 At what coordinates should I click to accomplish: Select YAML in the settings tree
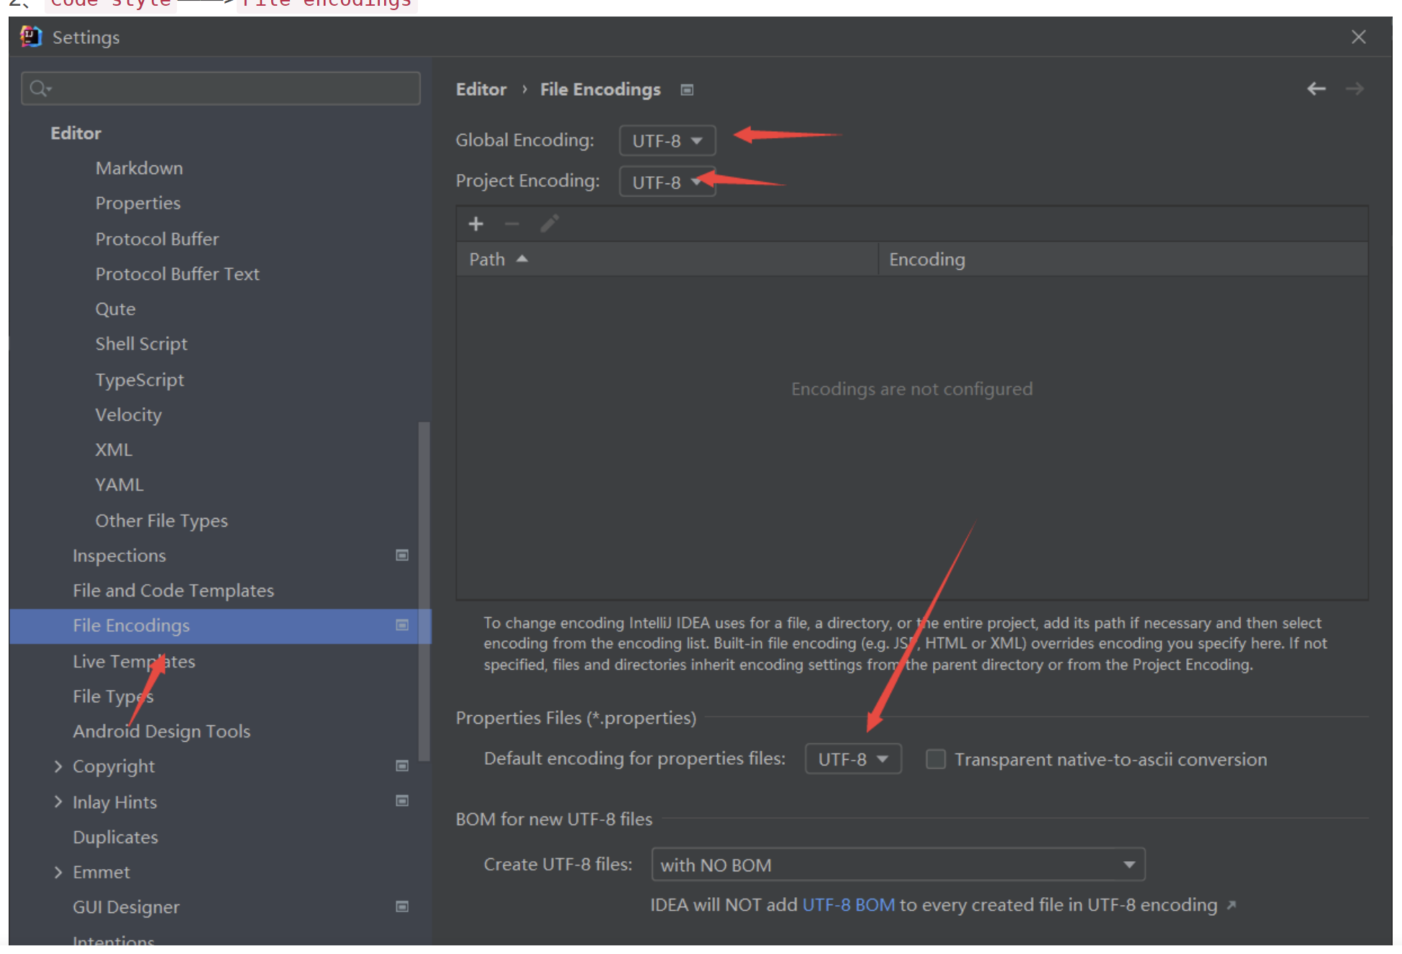[x=119, y=485]
